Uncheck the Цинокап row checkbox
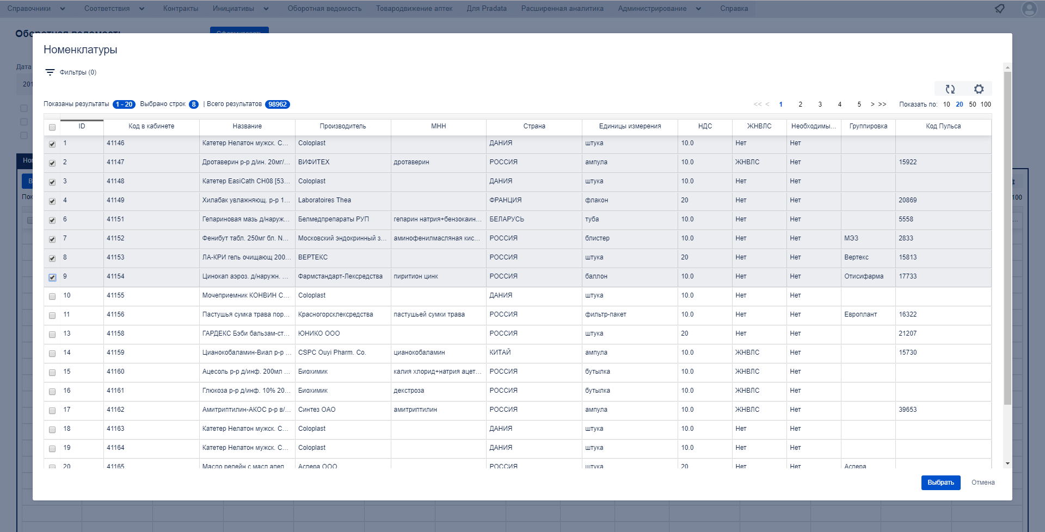Screen dimensions: 1045x532 52,277
